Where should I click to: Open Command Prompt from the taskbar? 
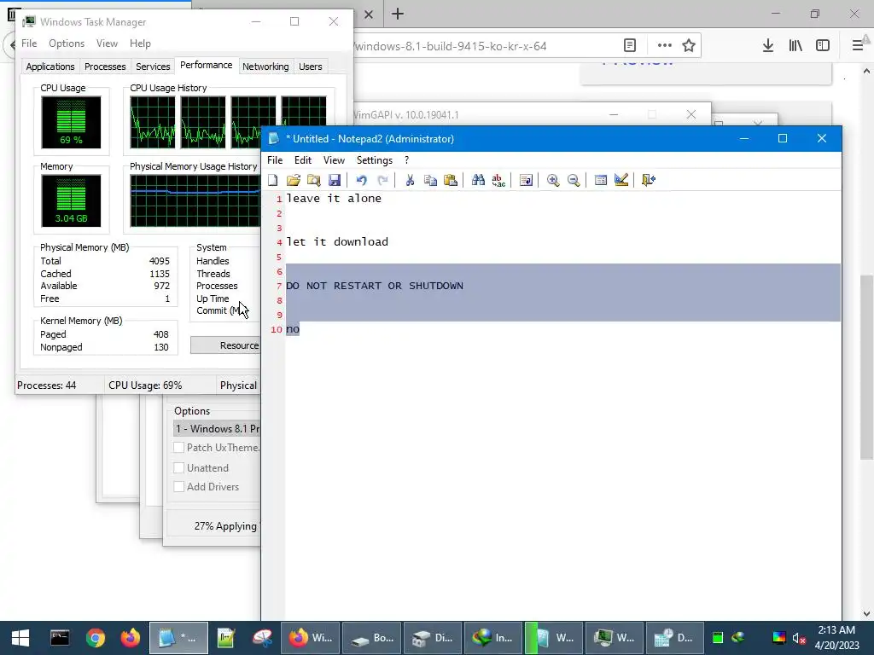tap(60, 638)
